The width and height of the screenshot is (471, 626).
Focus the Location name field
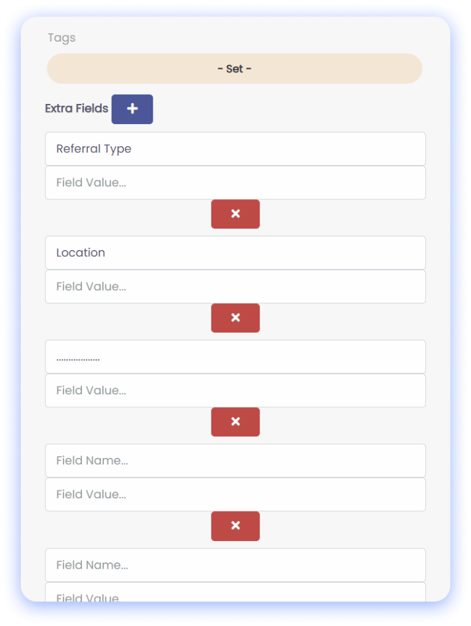(x=235, y=253)
